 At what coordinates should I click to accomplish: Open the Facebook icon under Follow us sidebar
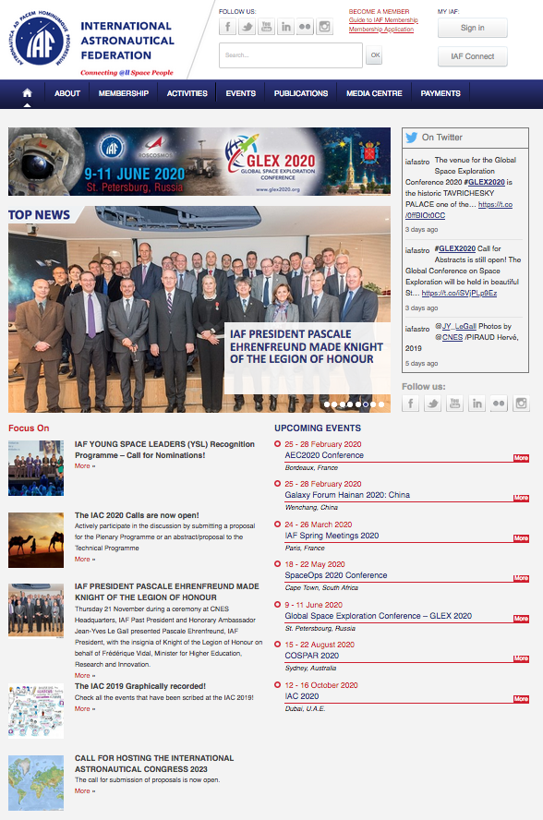pyautogui.click(x=411, y=404)
